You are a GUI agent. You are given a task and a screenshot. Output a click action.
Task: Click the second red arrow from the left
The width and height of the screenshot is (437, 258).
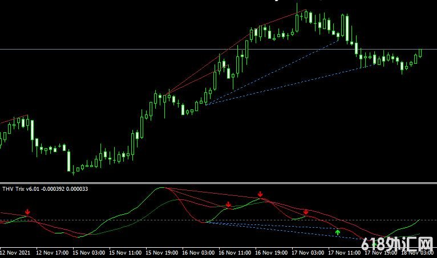pyautogui.click(x=228, y=204)
